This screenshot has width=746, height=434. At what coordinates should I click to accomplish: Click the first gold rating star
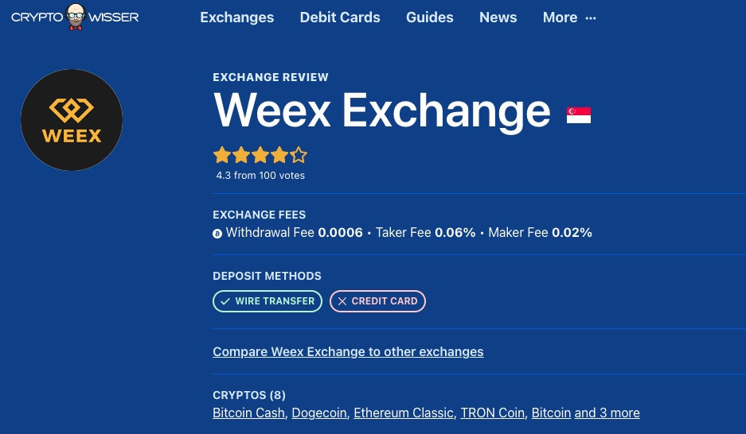(x=222, y=155)
